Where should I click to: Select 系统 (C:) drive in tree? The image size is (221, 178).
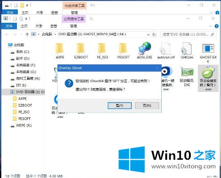point(20,52)
